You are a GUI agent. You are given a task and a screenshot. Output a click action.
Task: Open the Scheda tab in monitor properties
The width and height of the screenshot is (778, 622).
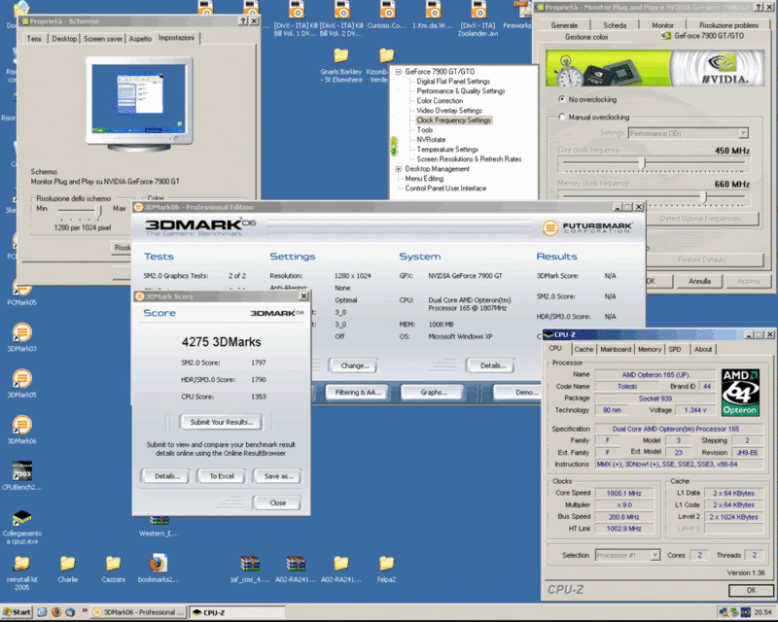tap(615, 25)
